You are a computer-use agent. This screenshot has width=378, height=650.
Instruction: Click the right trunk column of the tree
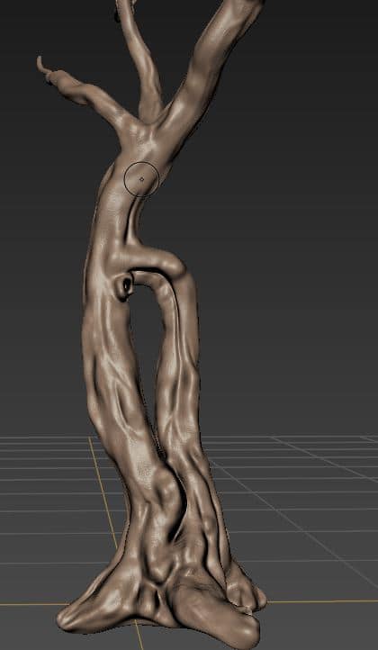pyautogui.click(x=178, y=373)
